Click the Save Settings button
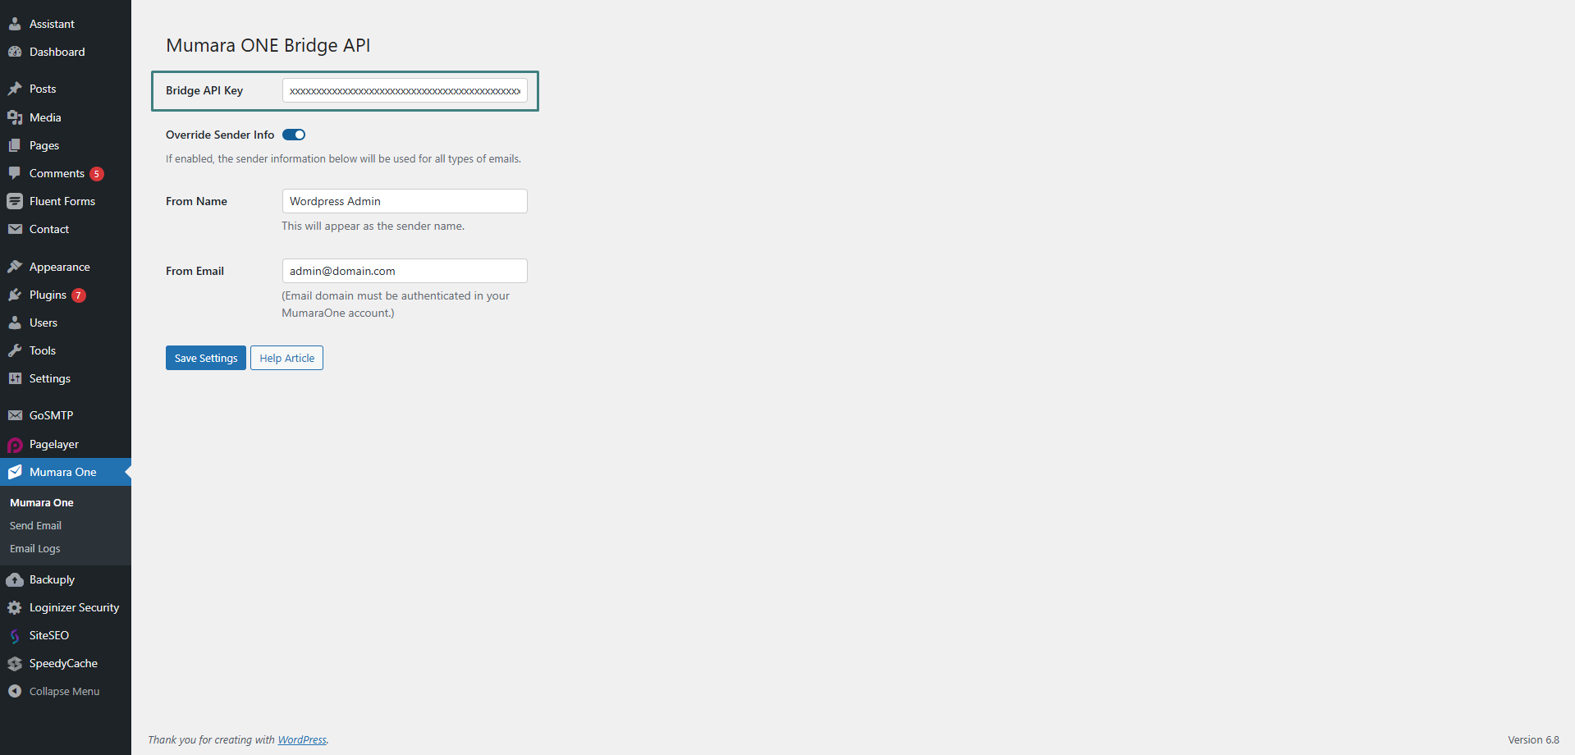 [206, 358]
